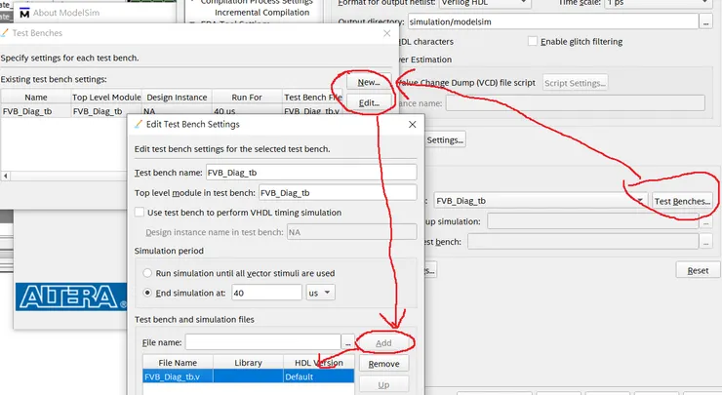Screen dimensions: 722x395
Task: Enable glitch filtering checkbox
Action: click(533, 41)
